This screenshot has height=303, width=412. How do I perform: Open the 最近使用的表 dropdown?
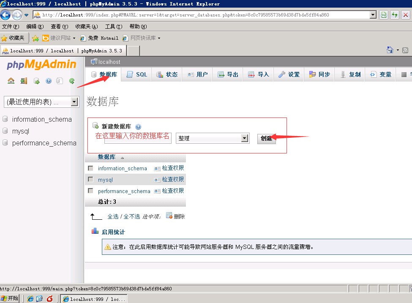pyautogui.click(x=41, y=102)
